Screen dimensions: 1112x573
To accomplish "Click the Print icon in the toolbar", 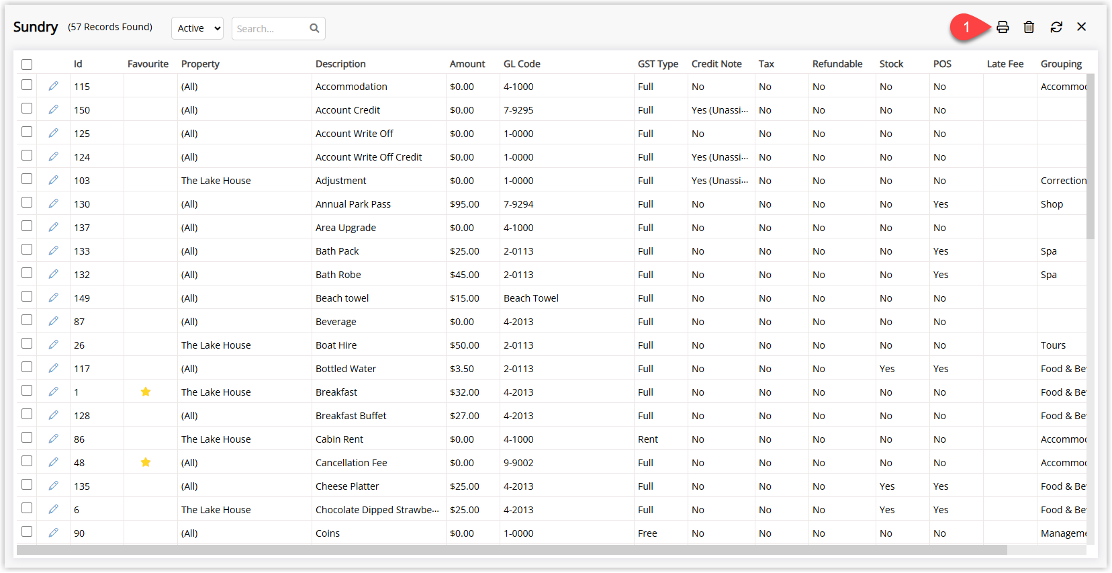I will coord(1003,27).
